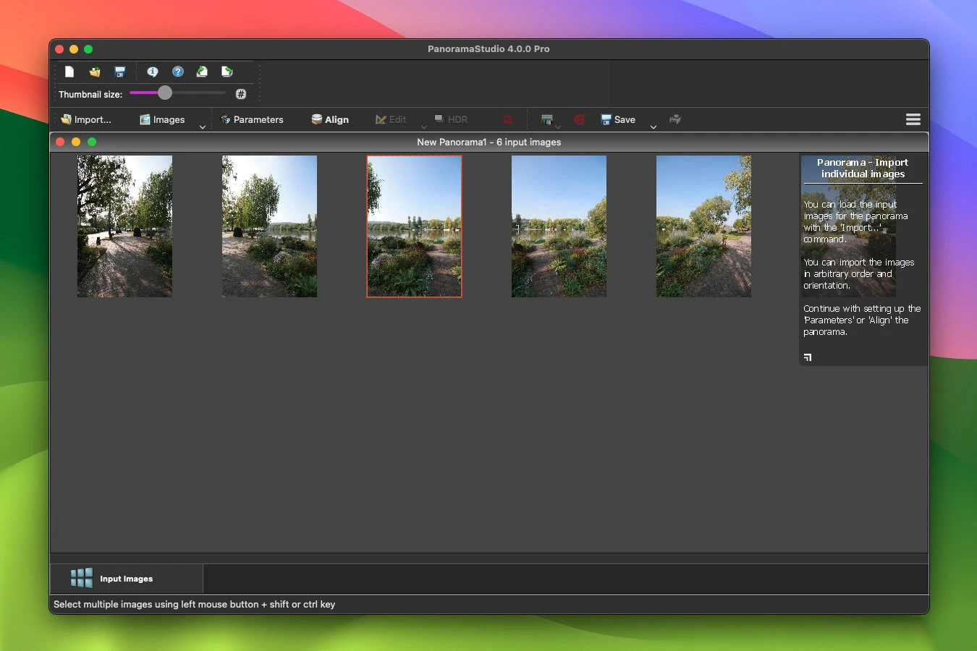Viewport: 977px width, 651px height.
Task: Expand the Images dropdown arrow
Action: pyautogui.click(x=203, y=127)
